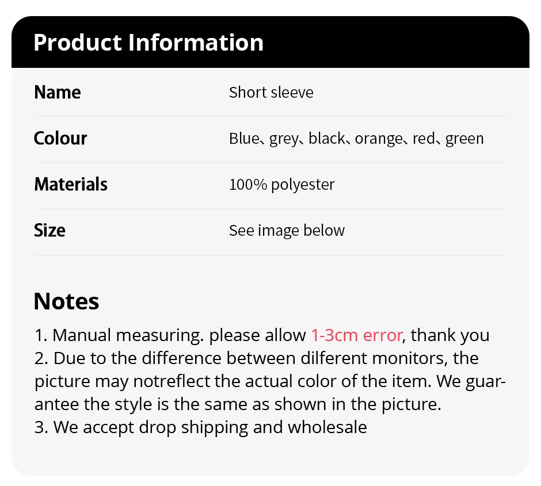Viewport: 541px width, 486px height.
Task: Click the word Blue in colours
Action: pos(244,139)
